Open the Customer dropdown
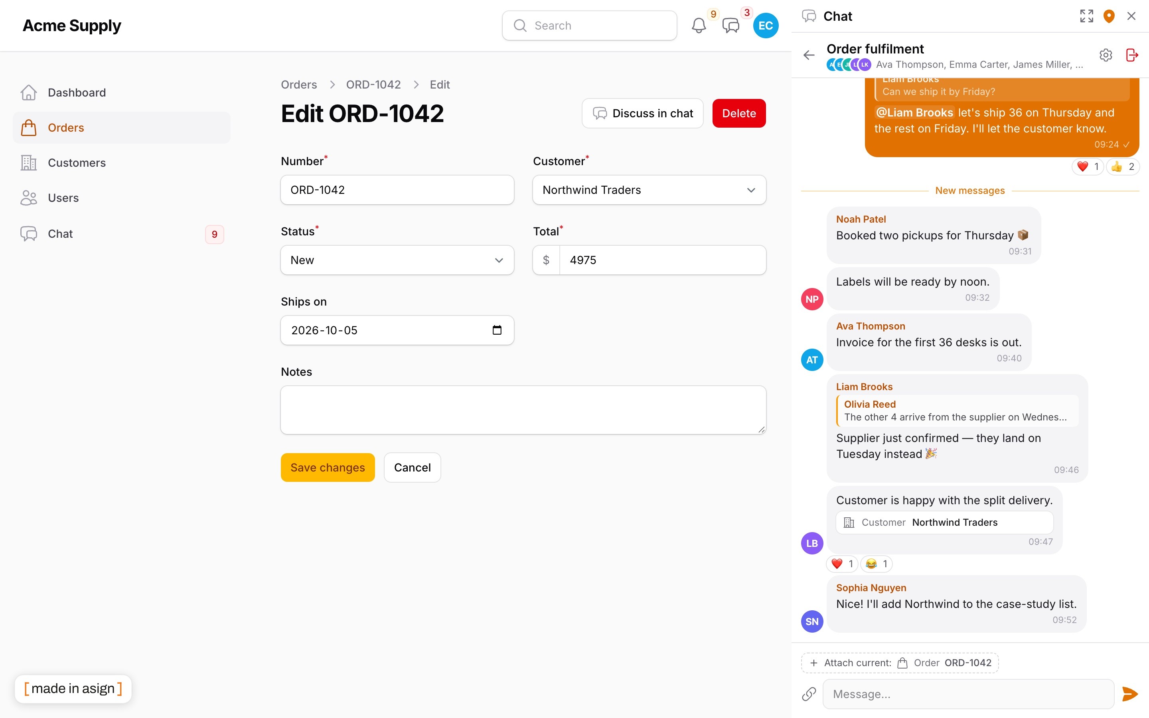Screen dimensions: 1149x718 coord(649,190)
